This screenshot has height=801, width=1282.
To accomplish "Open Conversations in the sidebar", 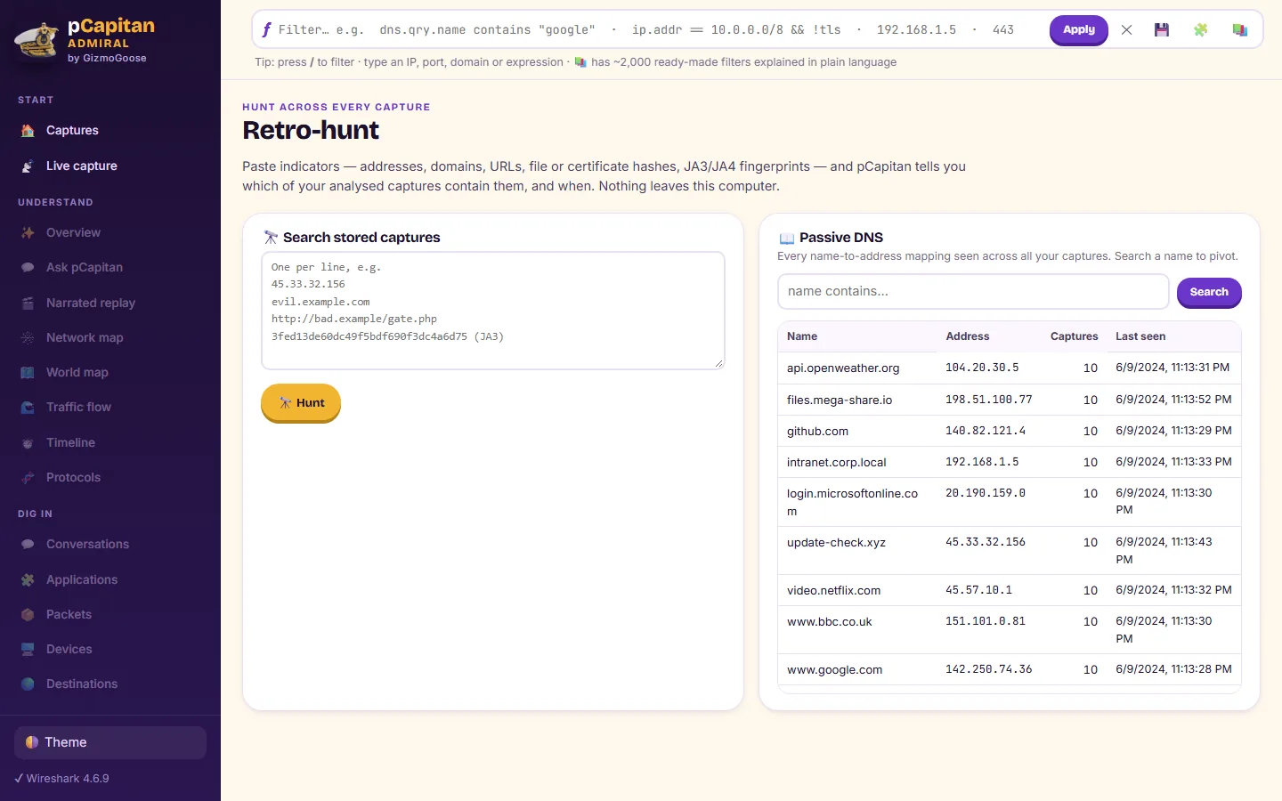I will 110,545.
